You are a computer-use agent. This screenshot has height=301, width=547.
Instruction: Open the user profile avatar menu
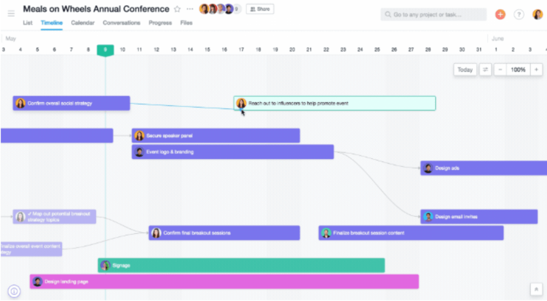[x=537, y=14]
